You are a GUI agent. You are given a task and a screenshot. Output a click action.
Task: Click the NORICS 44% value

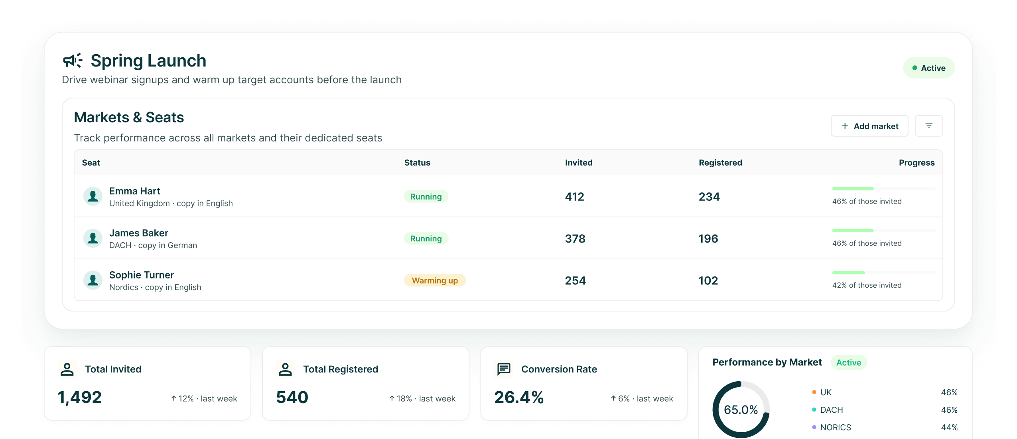click(x=949, y=427)
